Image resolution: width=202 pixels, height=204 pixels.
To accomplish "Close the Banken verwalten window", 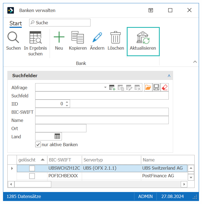I will coord(189,10).
